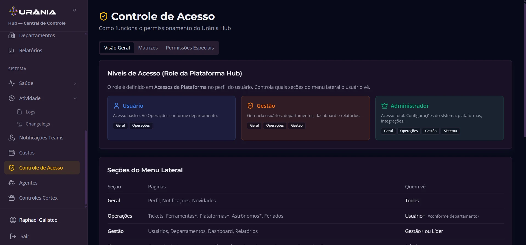526x245 pixels.
Task: Open the Custos page
Action: (x=42, y=153)
